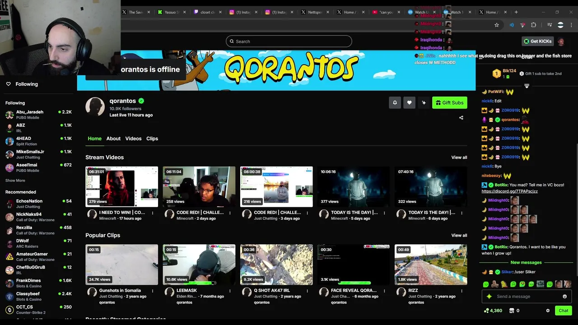Click View all for Popular Clips
Viewport: 578px width, 325px height.
[x=459, y=236]
